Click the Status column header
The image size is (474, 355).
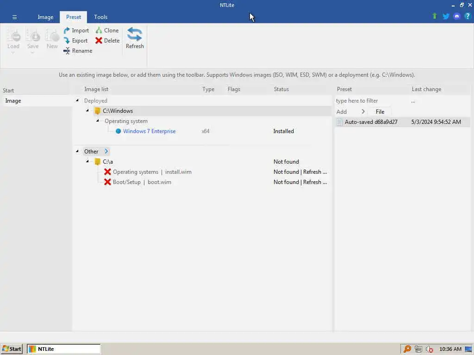(x=281, y=89)
